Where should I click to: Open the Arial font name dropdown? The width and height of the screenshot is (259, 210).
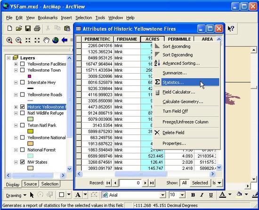click(x=163, y=195)
